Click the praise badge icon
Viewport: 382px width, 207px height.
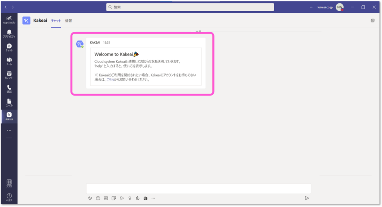pos(129,198)
